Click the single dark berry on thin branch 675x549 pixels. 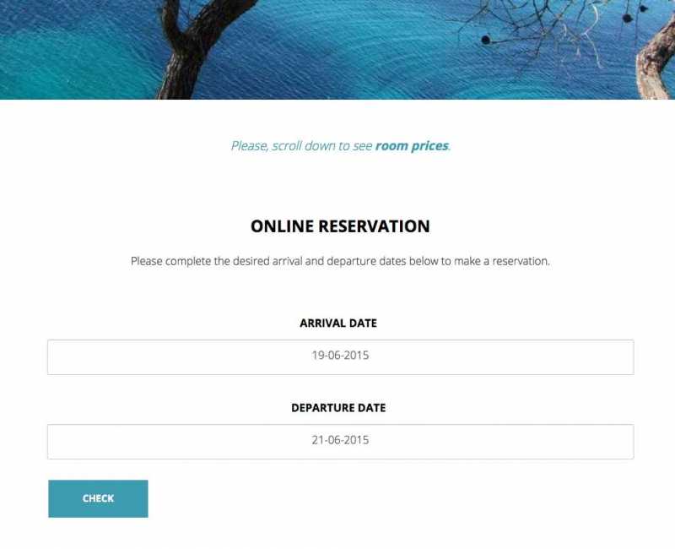tap(486, 40)
